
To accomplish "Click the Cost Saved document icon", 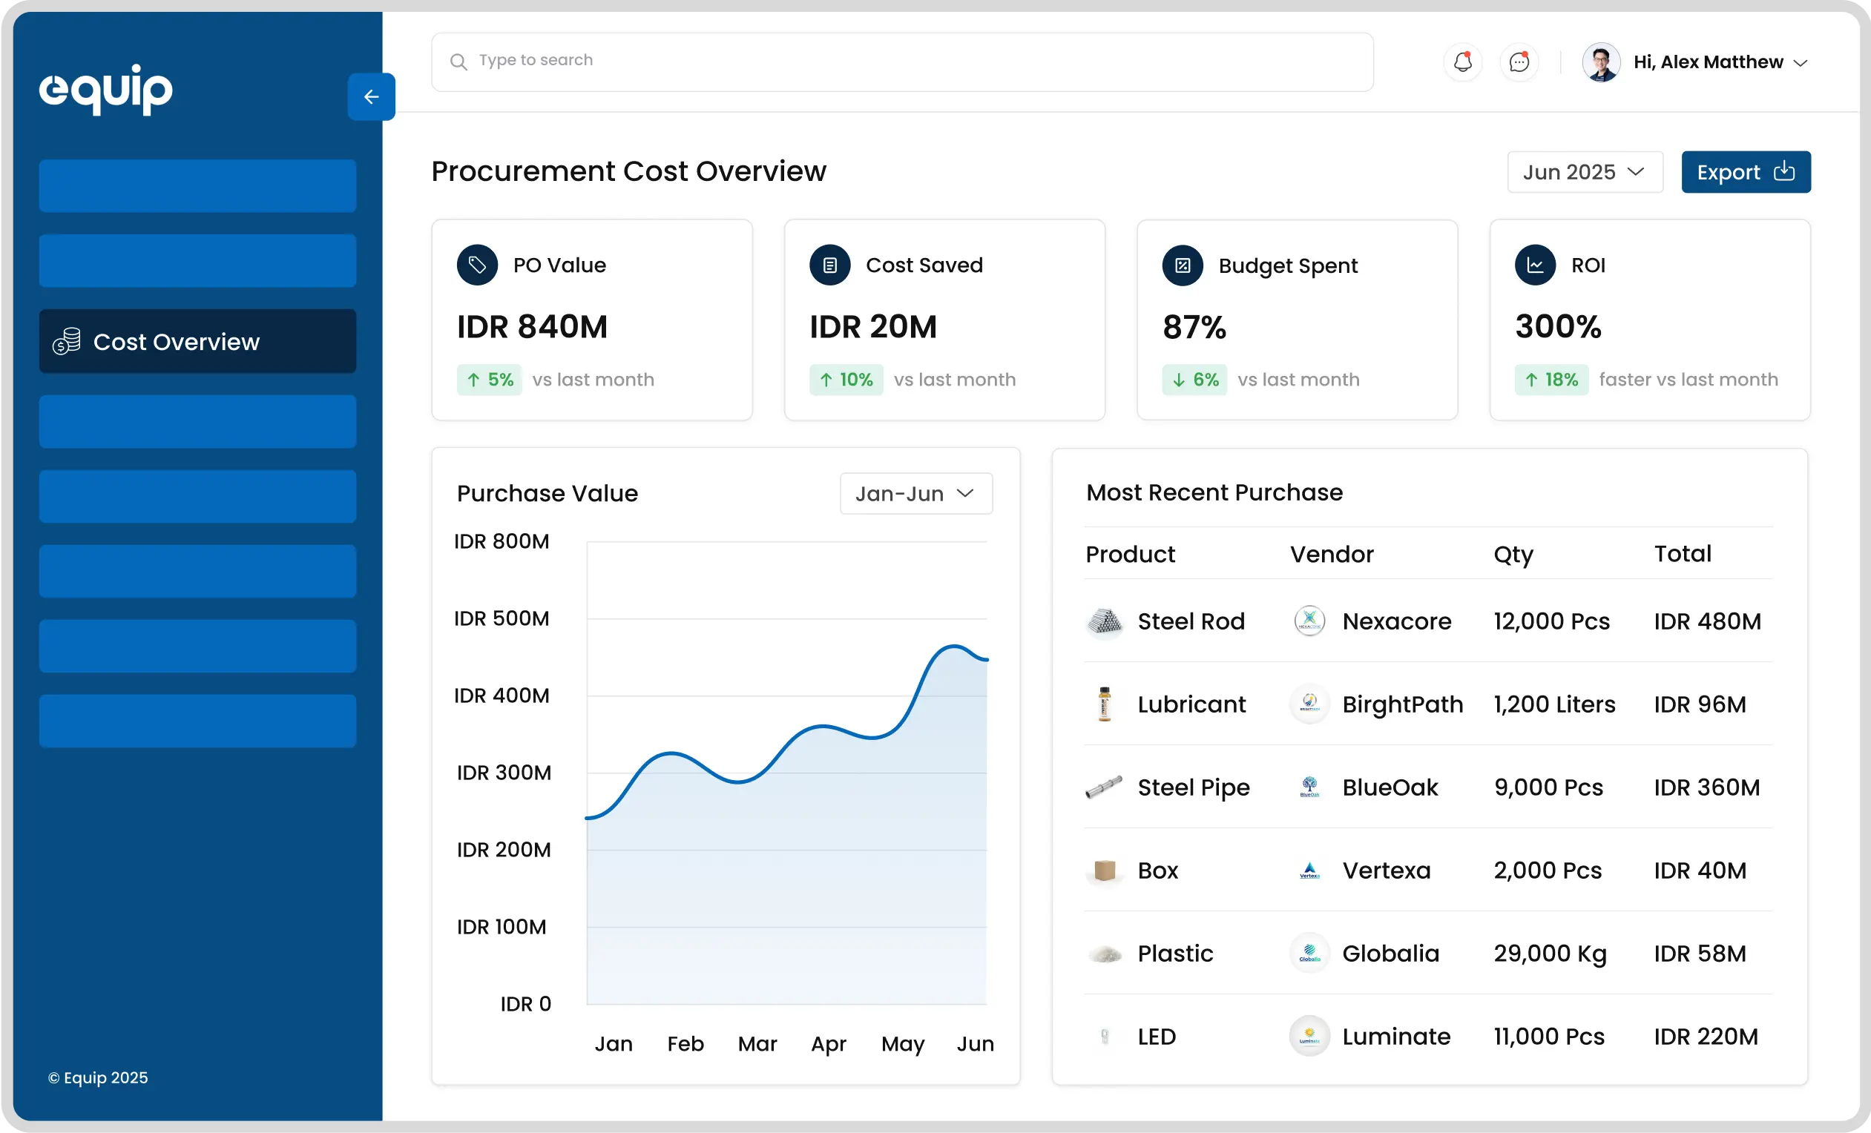I will tap(829, 265).
